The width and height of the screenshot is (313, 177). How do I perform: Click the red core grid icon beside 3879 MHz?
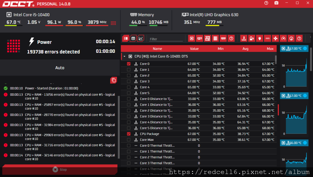pos(113,23)
